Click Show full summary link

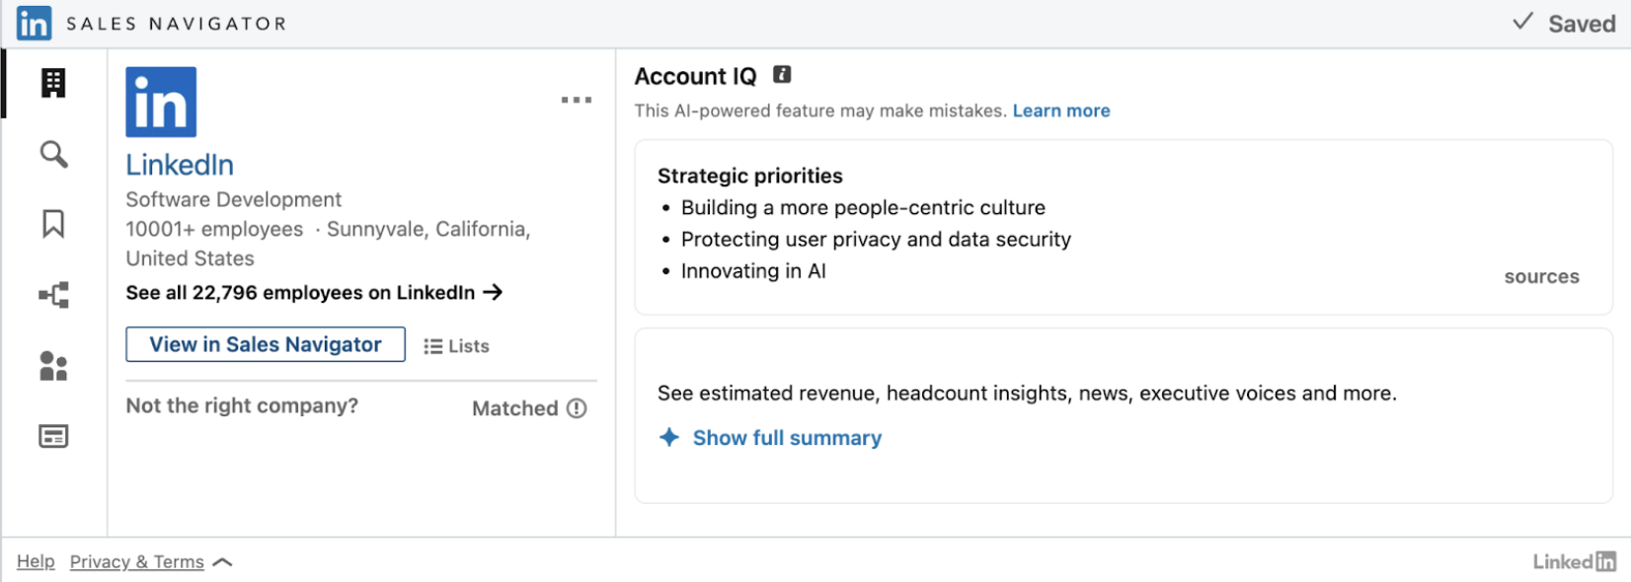tap(786, 438)
